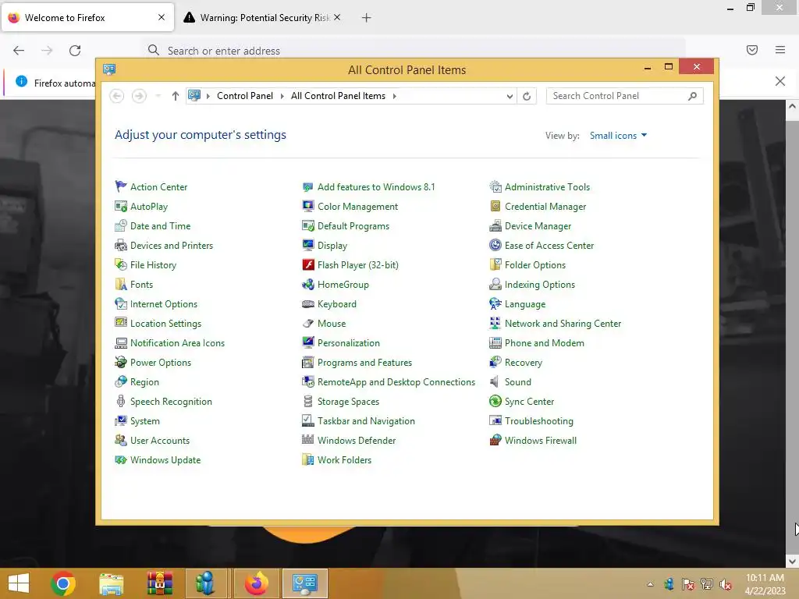This screenshot has width=799, height=599.
Task: Open the Windows Defender wall icon
Action: pos(308,440)
